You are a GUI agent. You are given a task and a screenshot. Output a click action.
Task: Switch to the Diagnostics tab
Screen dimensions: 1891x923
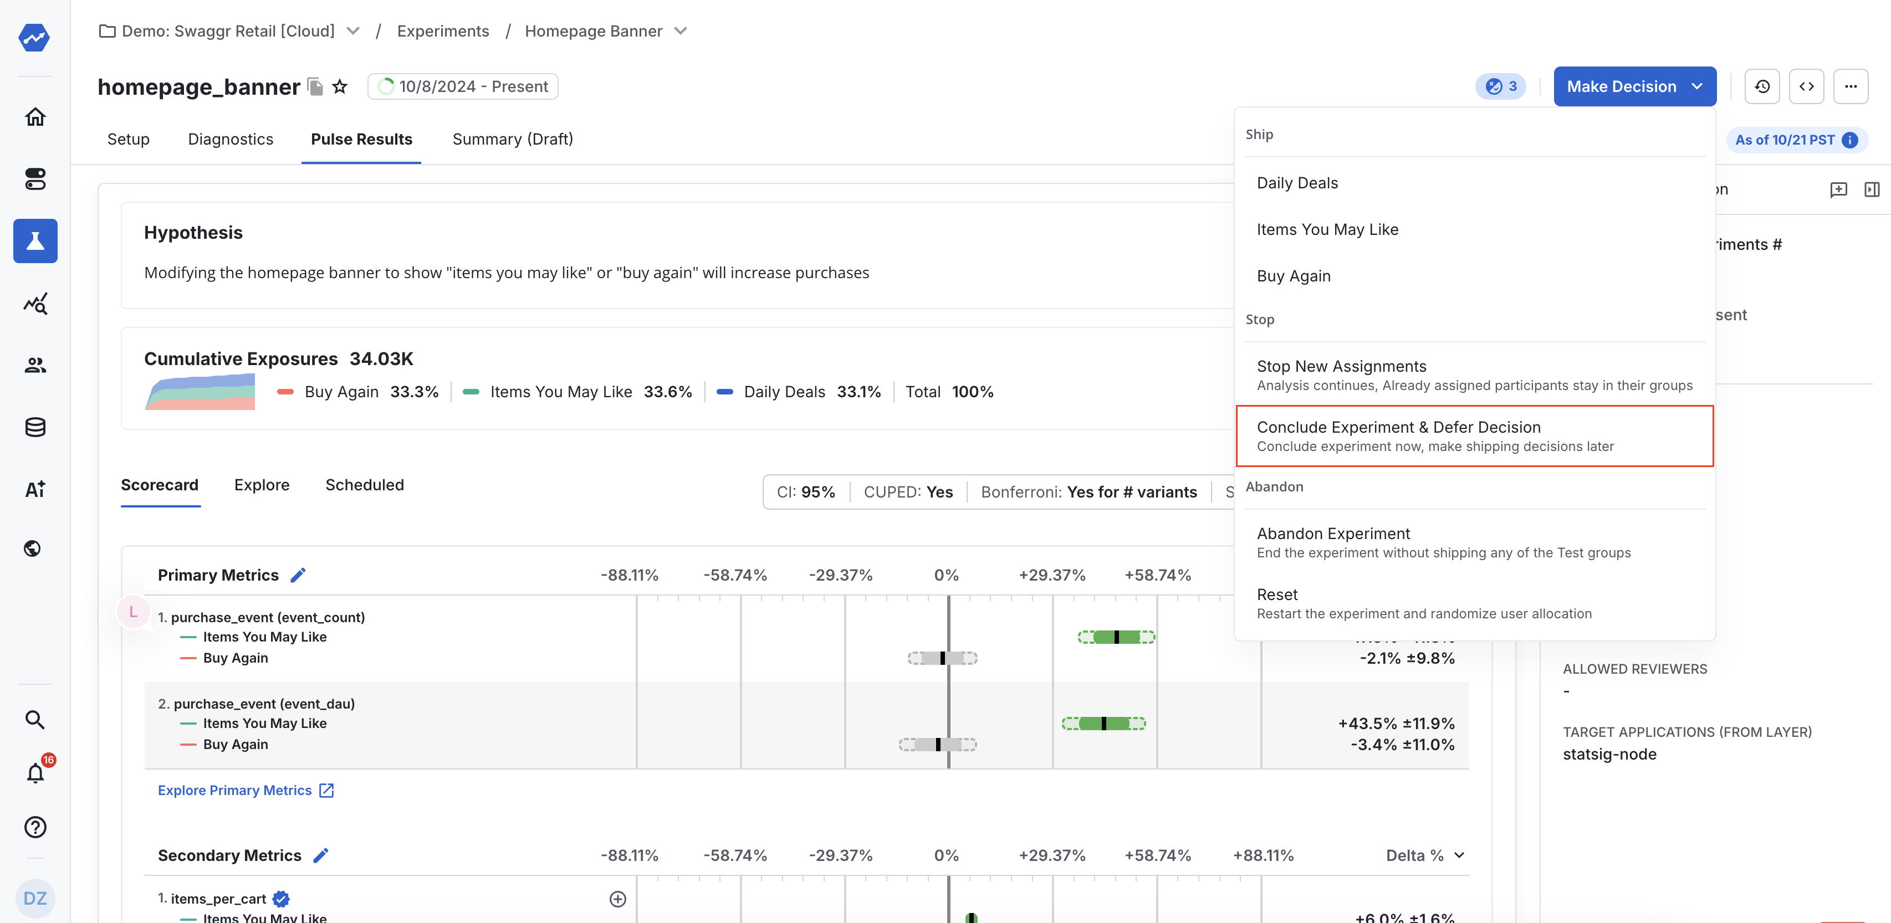tap(231, 140)
